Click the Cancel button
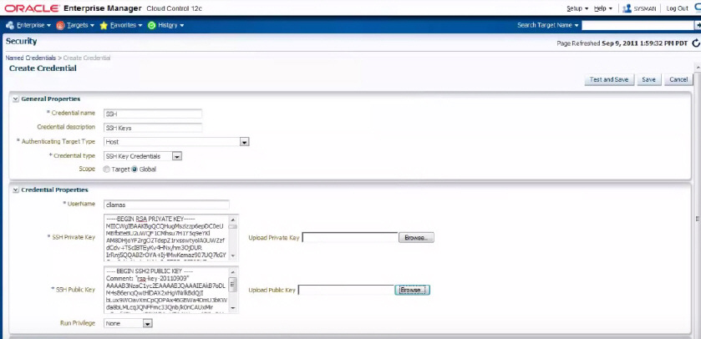The width and height of the screenshot is (701, 339). pos(678,79)
